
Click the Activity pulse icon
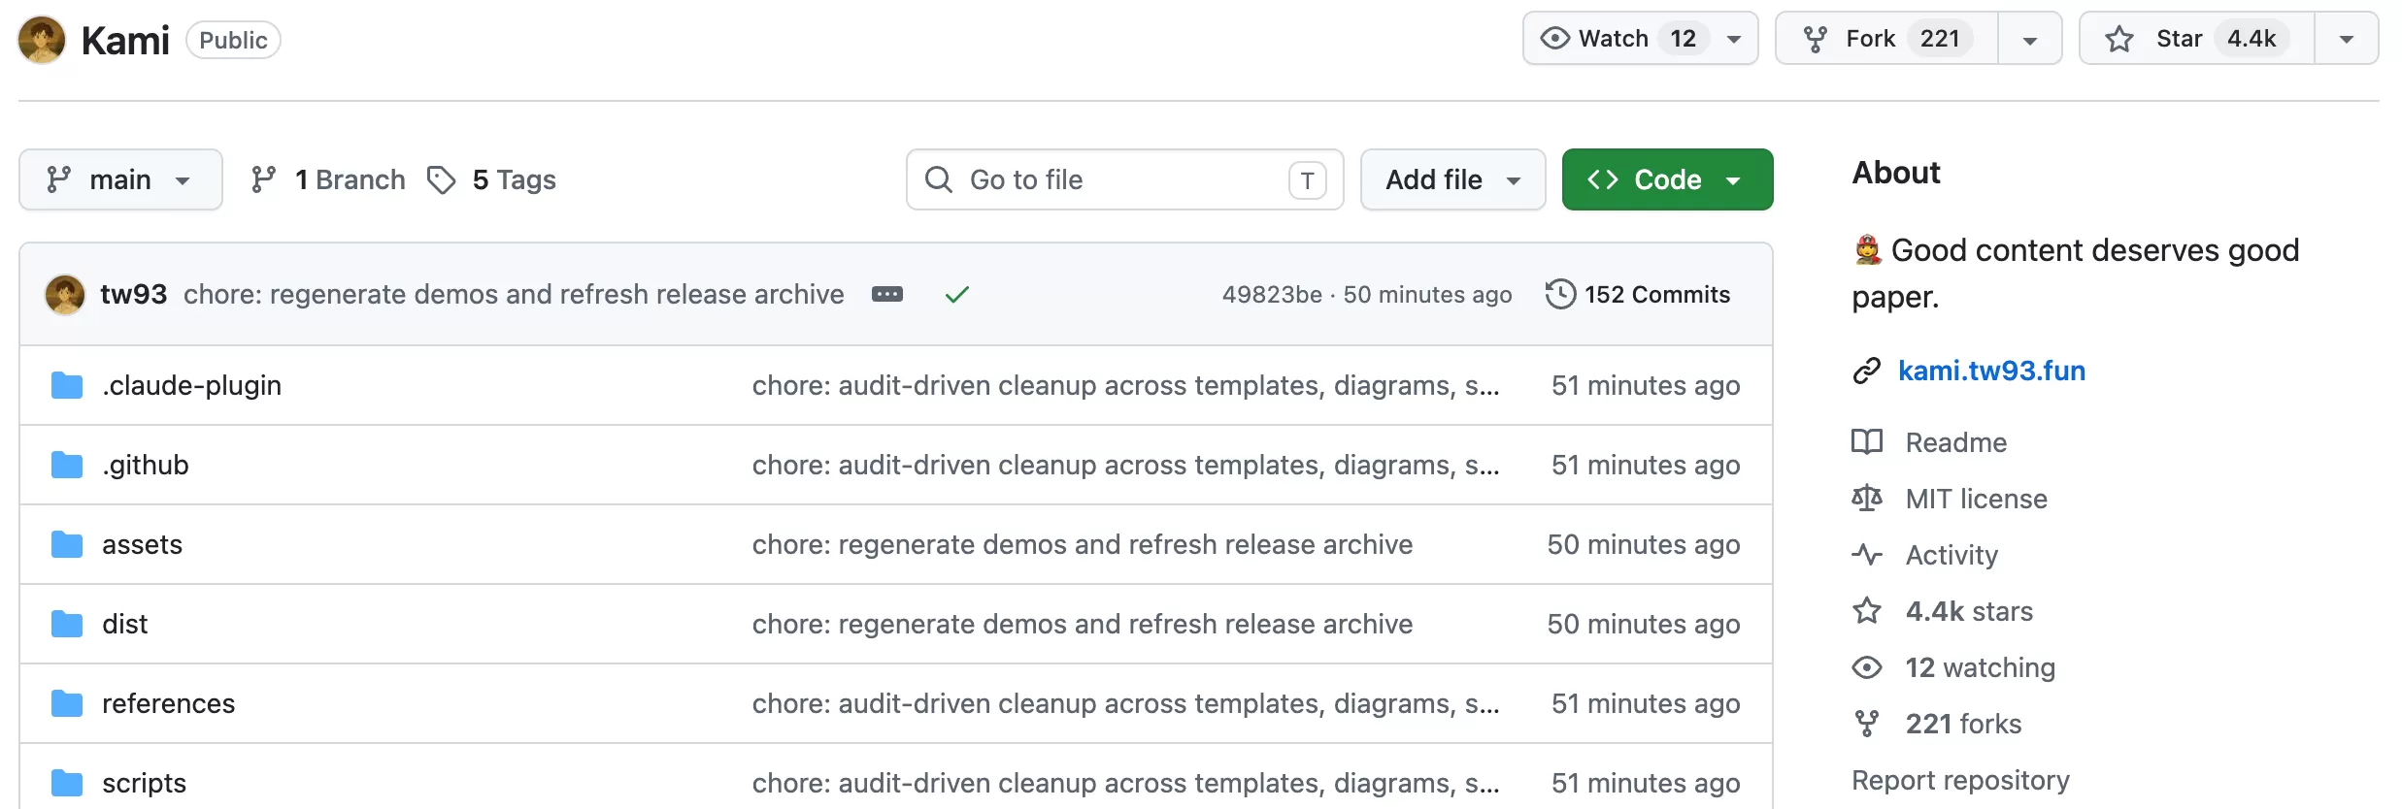pyautogui.click(x=1866, y=555)
